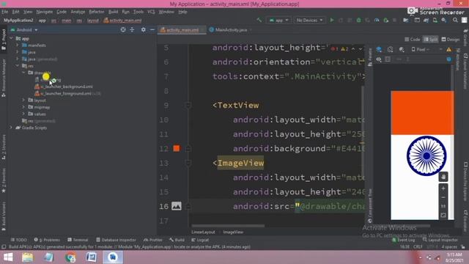
Task: Open the AVD Manager toolbar icon
Action: coord(435,20)
